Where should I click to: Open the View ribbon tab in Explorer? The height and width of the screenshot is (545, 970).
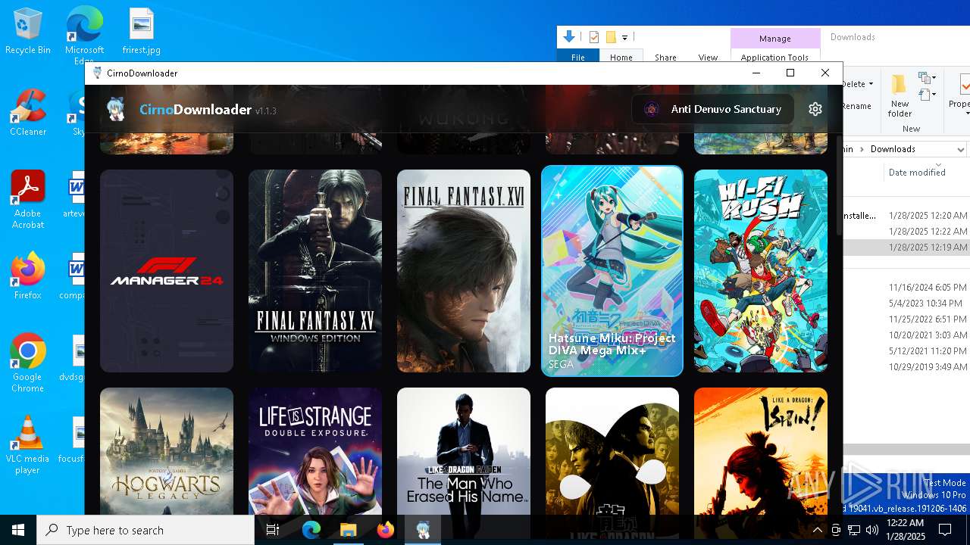(x=708, y=58)
